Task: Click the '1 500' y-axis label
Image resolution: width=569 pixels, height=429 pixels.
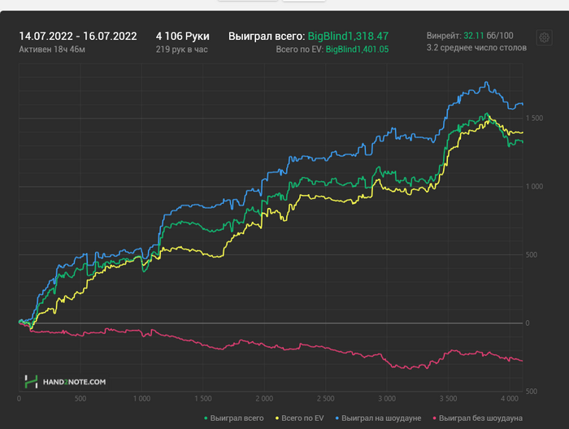Action: click(534, 119)
